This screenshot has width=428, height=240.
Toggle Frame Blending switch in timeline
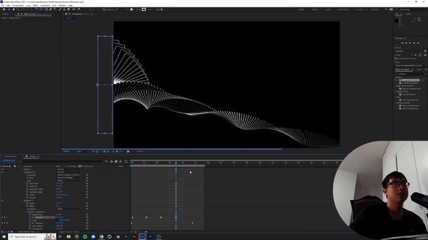coord(116,161)
